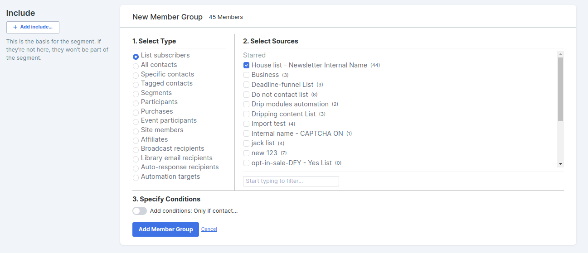
Task: Toggle Add conditions switch on
Action: click(140, 211)
